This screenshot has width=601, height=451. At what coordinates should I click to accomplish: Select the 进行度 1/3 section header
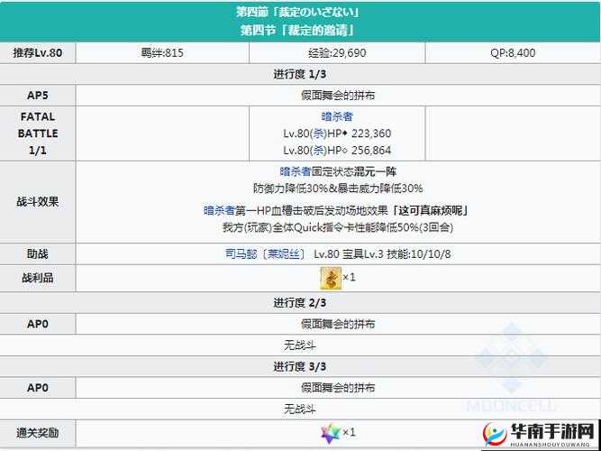(298, 73)
